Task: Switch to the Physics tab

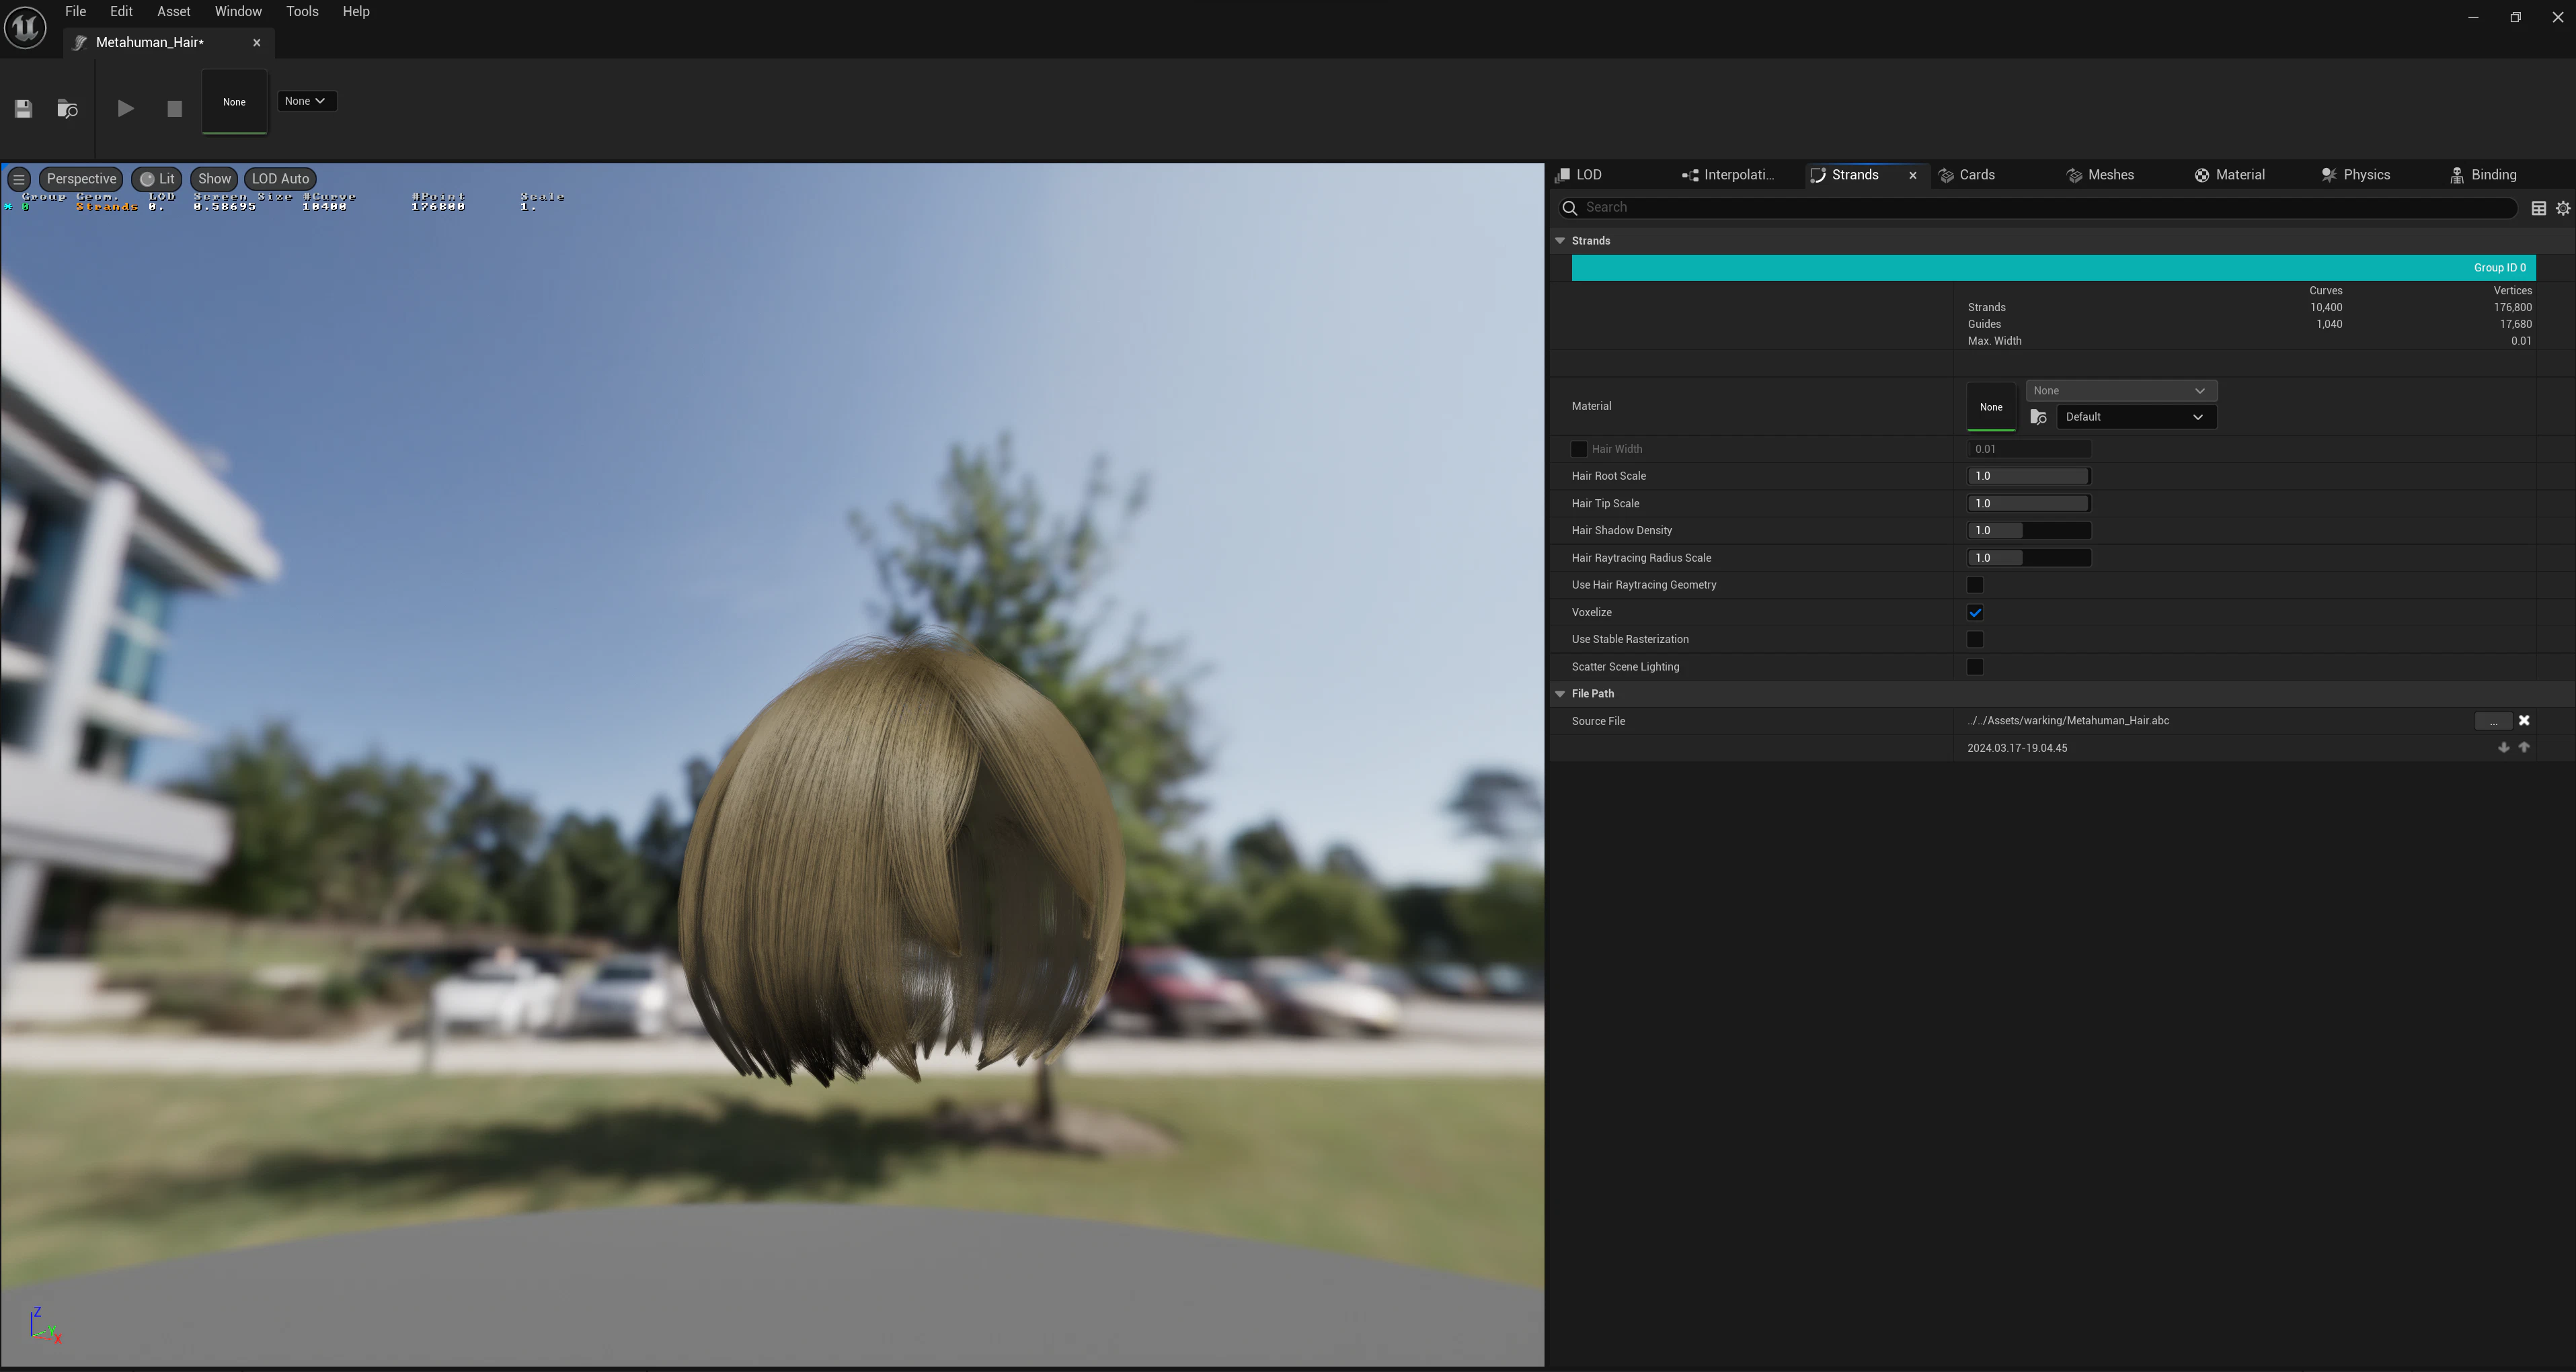Action: pyautogui.click(x=2356, y=175)
